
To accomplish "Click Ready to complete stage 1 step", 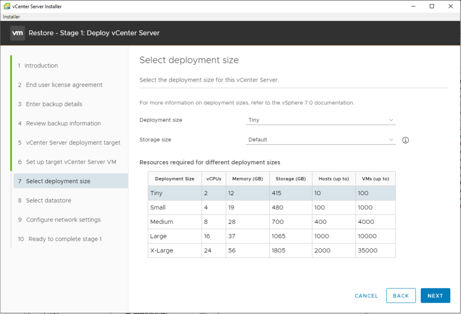I will (60, 239).
